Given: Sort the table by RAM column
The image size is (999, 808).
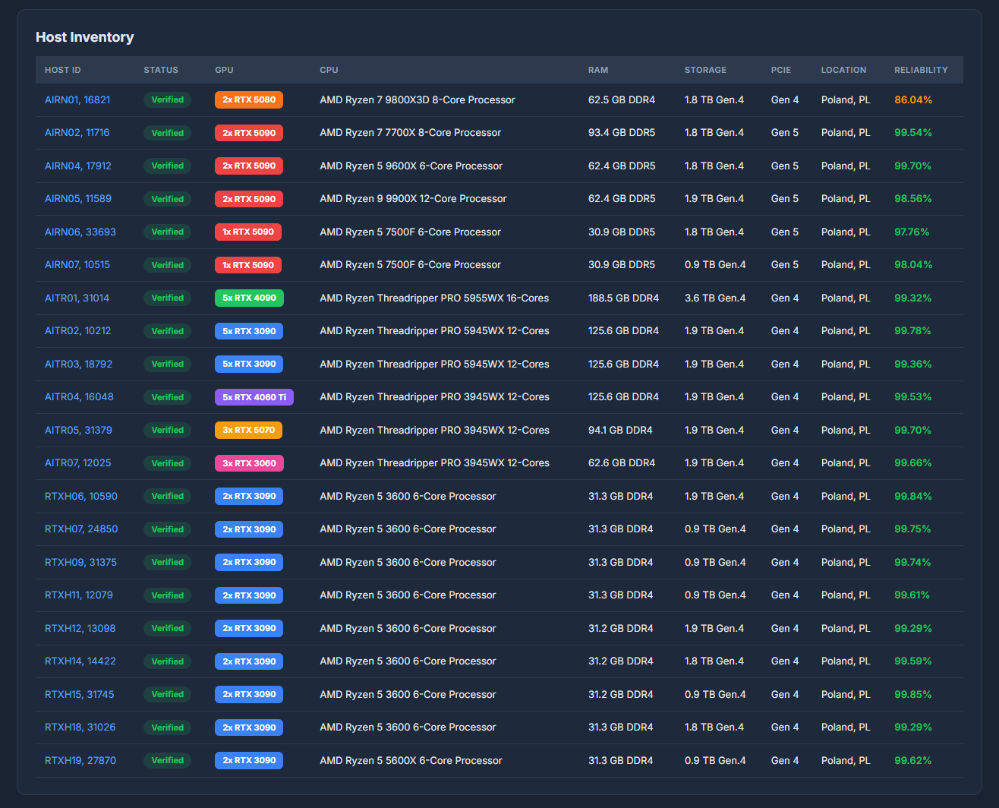Looking at the screenshot, I should (598, 70).
